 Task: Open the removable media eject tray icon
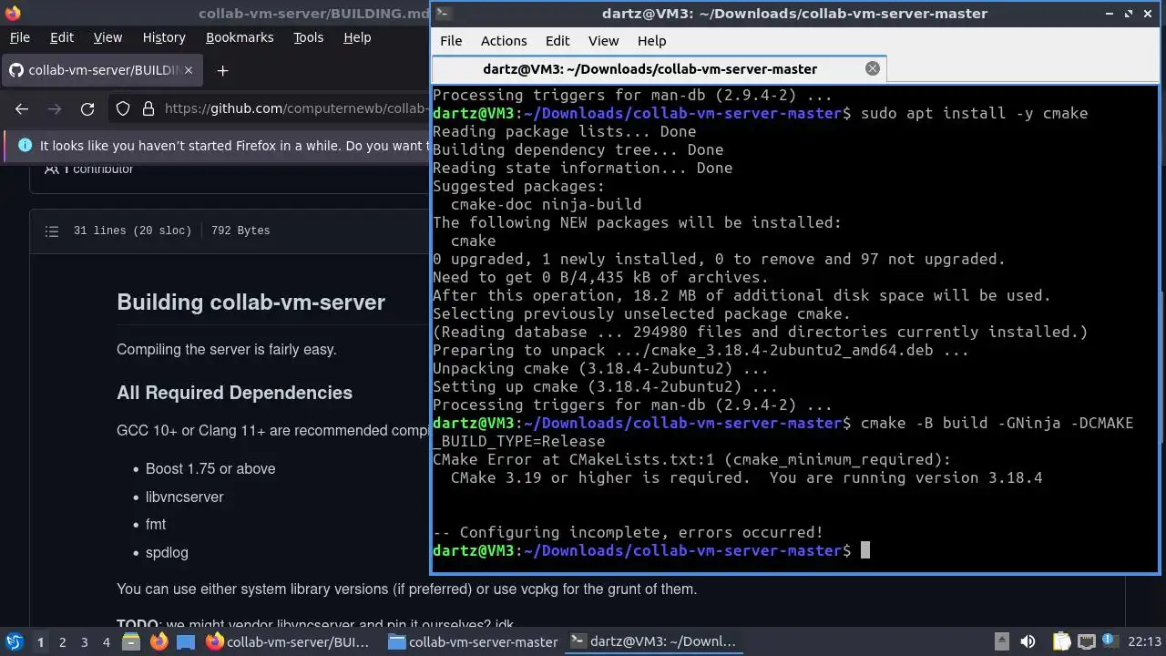pos(1001,641)
